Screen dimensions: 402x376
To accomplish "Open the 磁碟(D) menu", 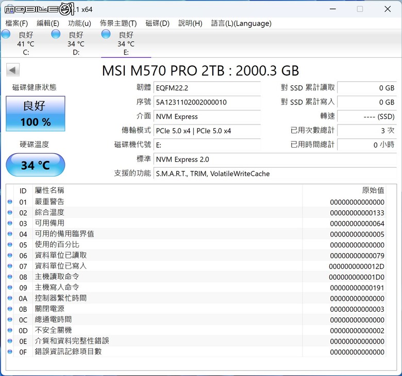I will pyautogui.click(x=157, y=24).
